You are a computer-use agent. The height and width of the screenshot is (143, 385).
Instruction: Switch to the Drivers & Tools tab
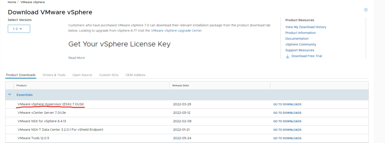[x=54, y=75]
